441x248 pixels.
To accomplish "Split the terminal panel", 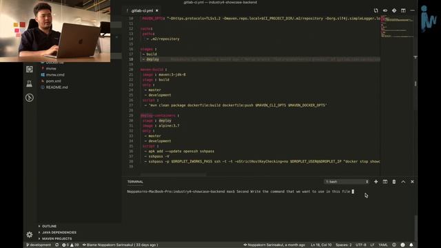I will tap(385, 182).
